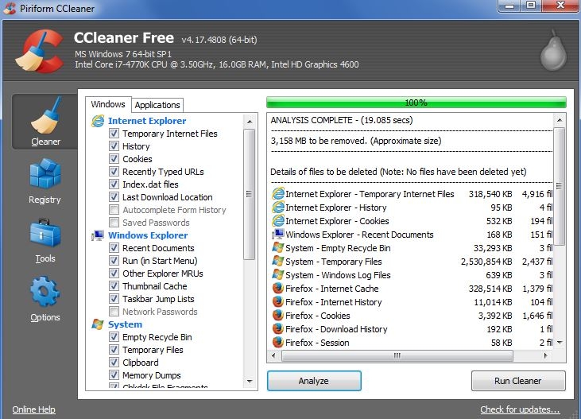Click IE icon beside History result row
The width and height of the screenshot is (581, 419).
tap(278, 208)
